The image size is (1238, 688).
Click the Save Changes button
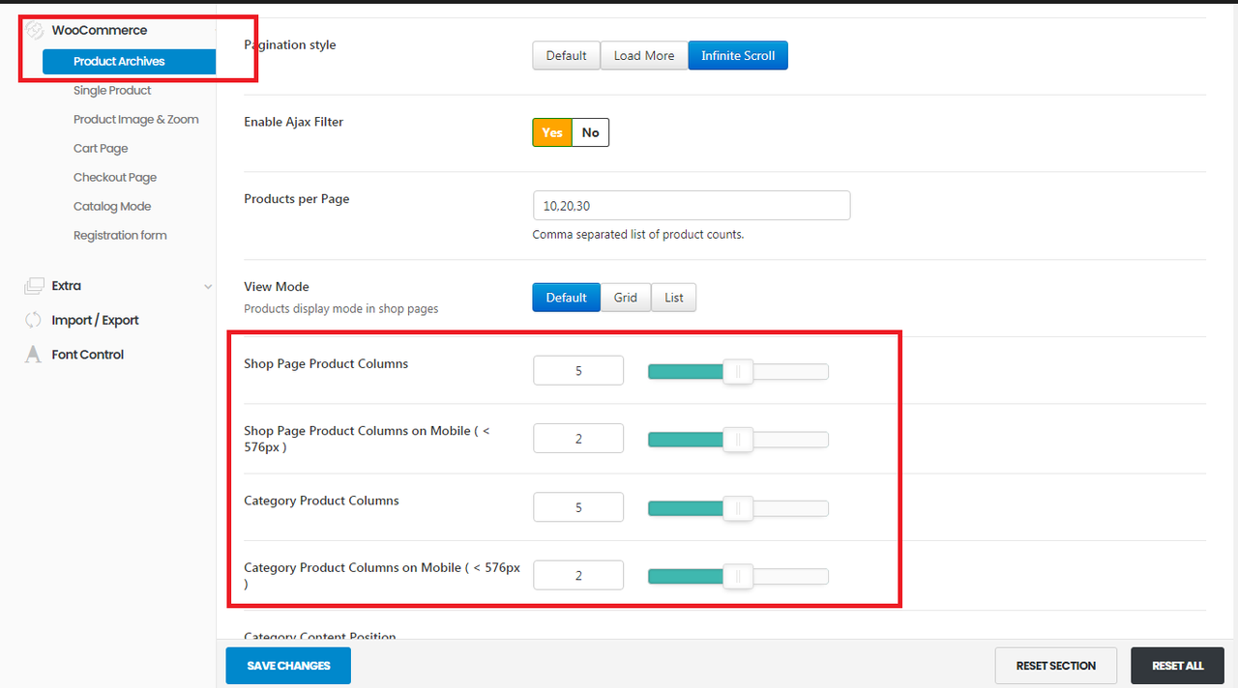288,666
